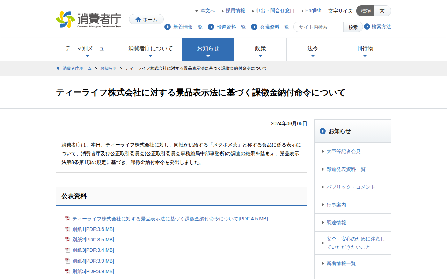Expand the 刊行物 navigation menu
Screen dimensions: 447x279
(x=365, y=50)
